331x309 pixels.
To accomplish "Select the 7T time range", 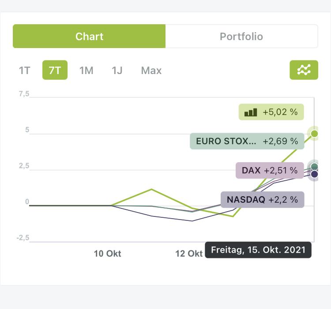I will click(x=55, y=71).
